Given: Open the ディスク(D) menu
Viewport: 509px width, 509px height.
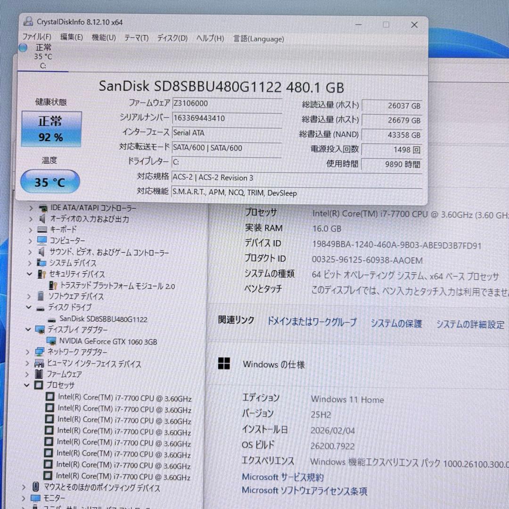Looking at the screenshot, I should point(172,38).
